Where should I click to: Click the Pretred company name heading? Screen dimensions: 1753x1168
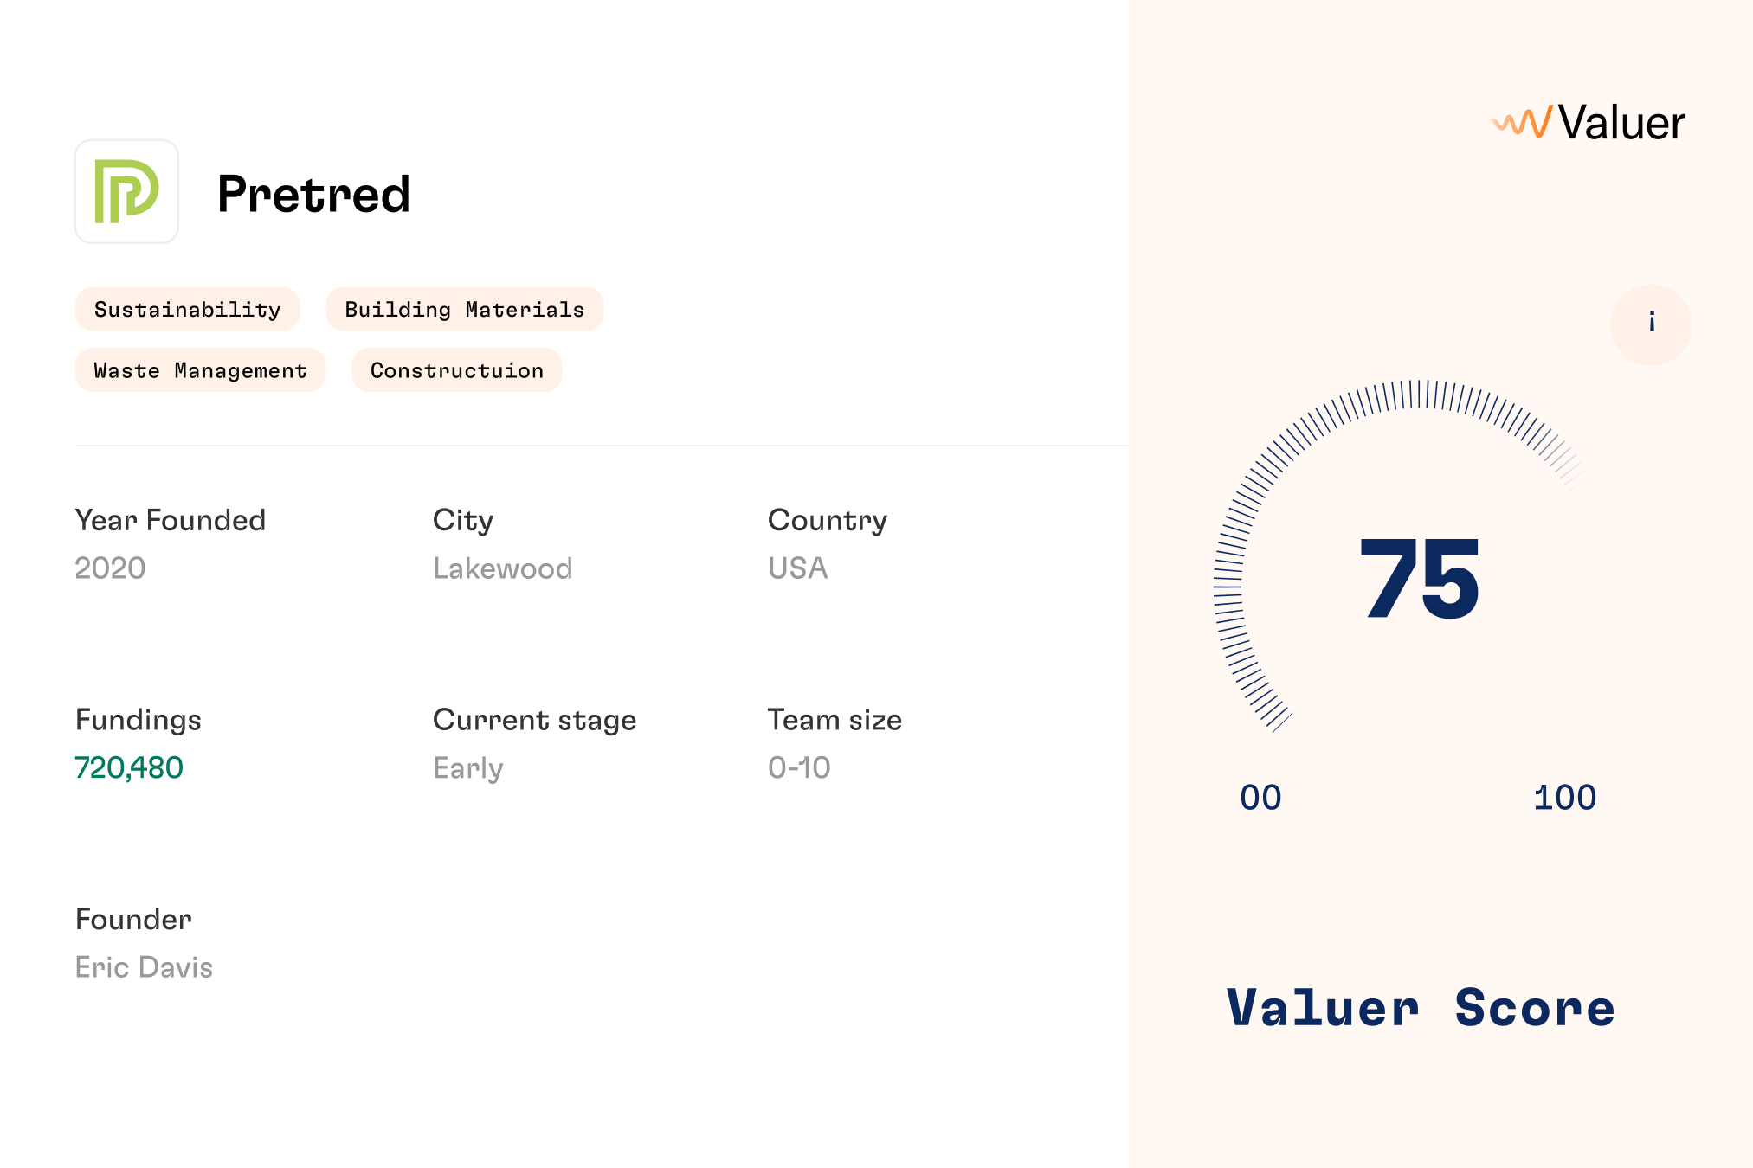[x=313, y=194]
